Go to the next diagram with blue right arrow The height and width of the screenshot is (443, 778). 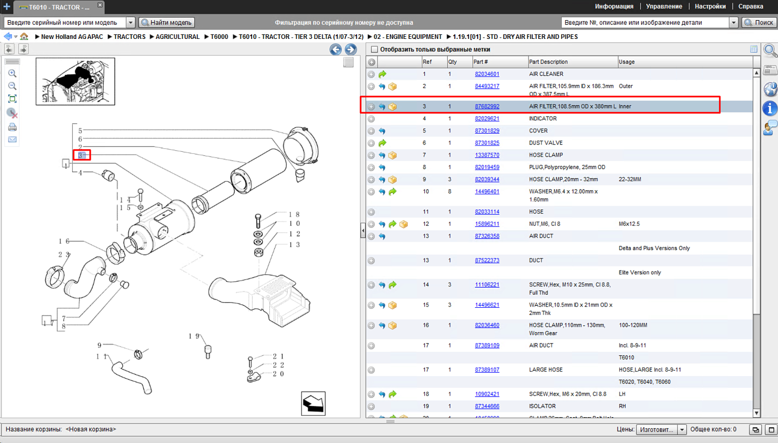[351, 49]
